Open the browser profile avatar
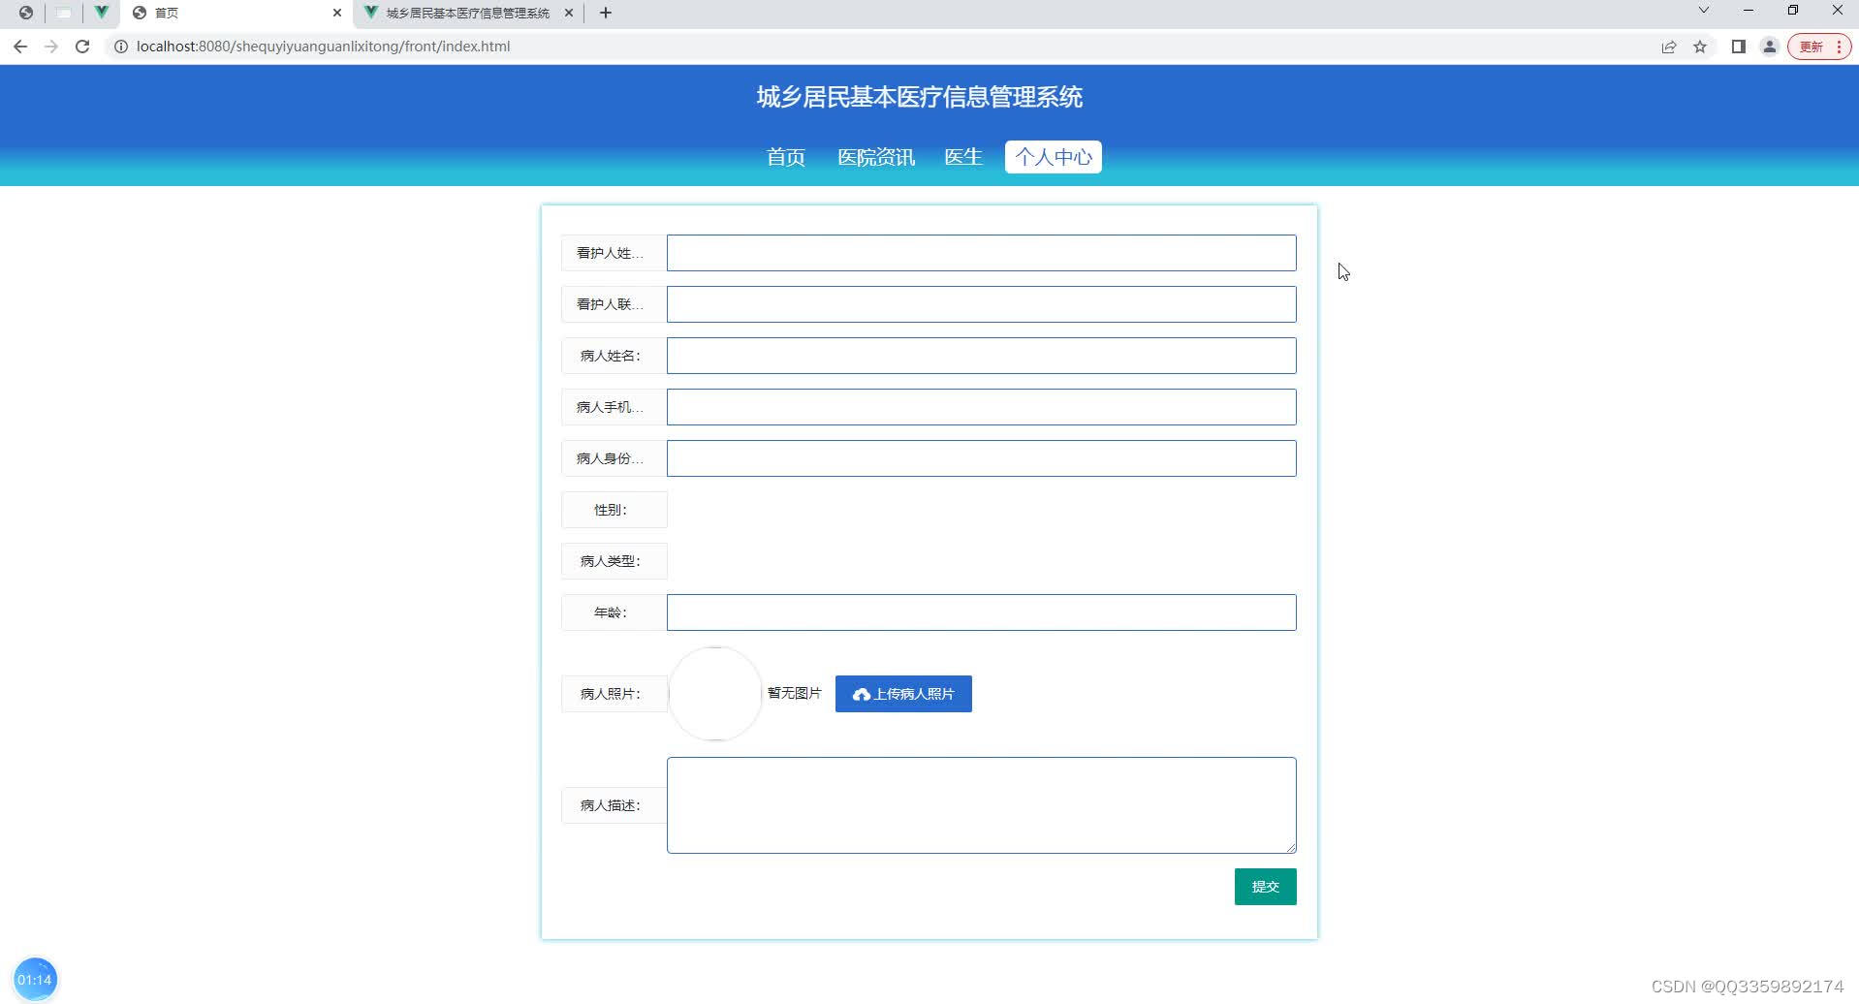The height and width of the screenshot is (1004, 1859). pyautogui.click(x=1770, y=47)
